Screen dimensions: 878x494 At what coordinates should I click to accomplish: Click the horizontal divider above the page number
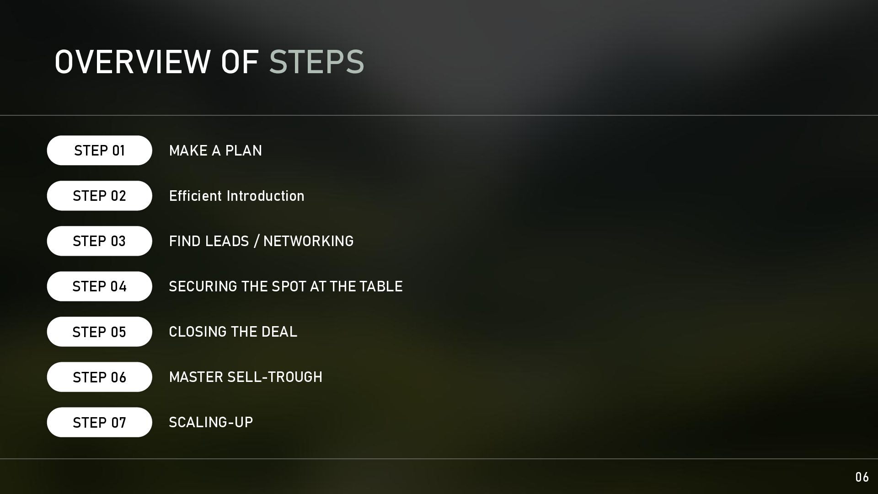(439, 458)
